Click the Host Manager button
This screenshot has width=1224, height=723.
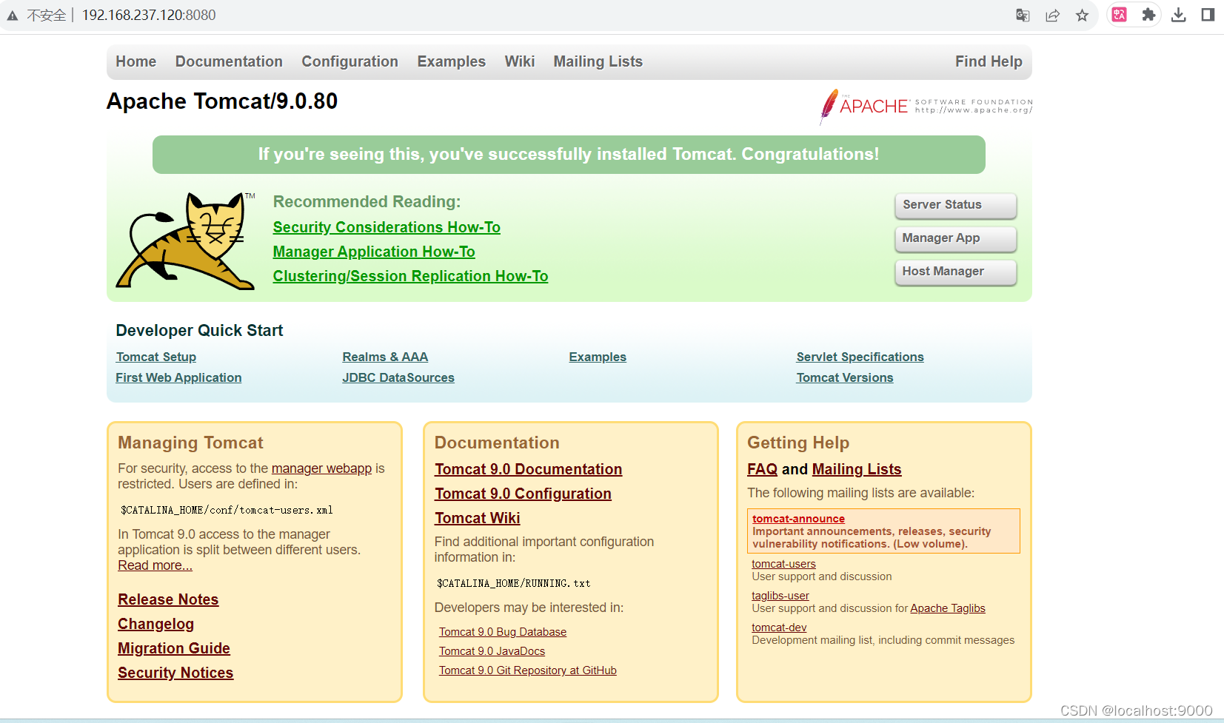[956, 272]
